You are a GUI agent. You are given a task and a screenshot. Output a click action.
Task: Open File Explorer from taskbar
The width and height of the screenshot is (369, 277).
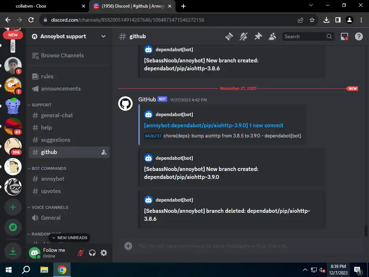(x=44, y=270)
